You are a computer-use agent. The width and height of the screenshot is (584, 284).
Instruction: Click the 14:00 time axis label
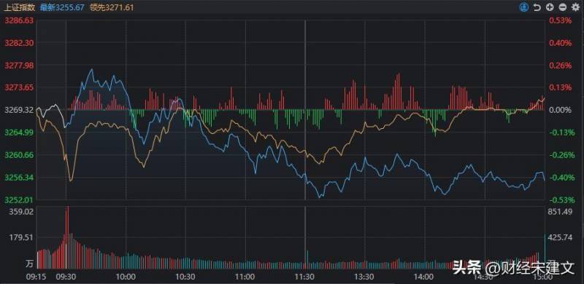click(x=425, y=277)
